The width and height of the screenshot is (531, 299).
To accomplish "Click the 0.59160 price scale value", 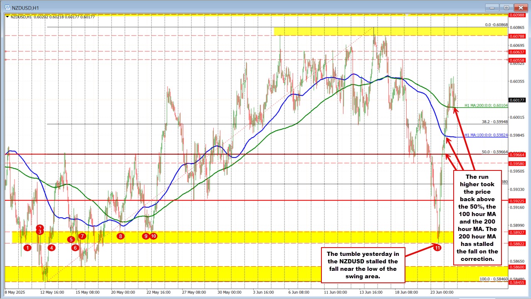I will 517,207.
